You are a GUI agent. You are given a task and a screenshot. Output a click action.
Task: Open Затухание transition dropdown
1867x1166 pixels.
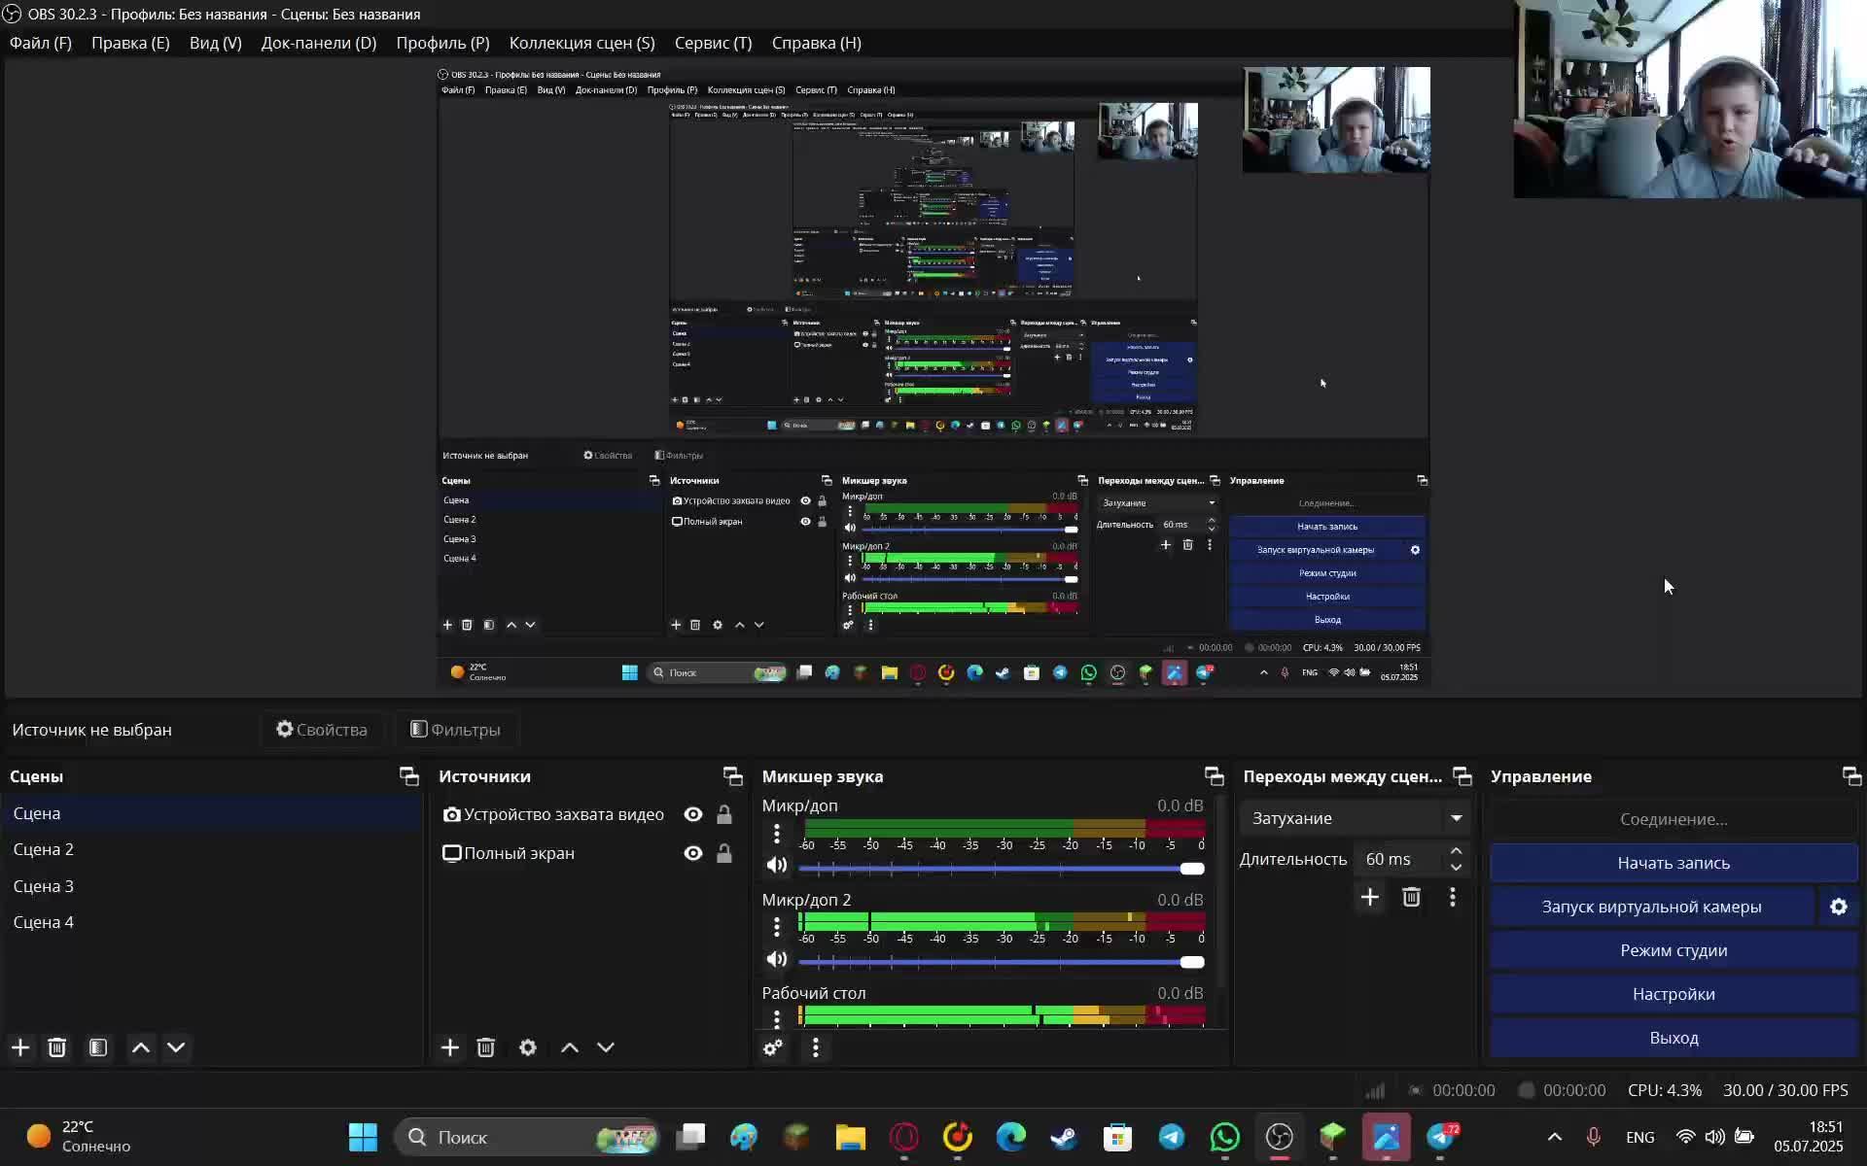point(1356,818)
